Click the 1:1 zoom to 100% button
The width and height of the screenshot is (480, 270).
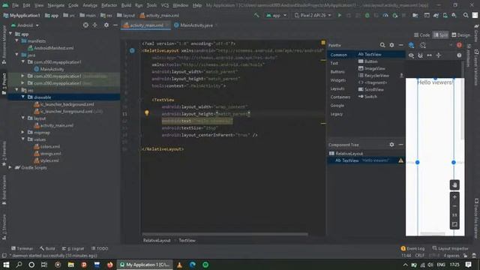click(454, 215)
